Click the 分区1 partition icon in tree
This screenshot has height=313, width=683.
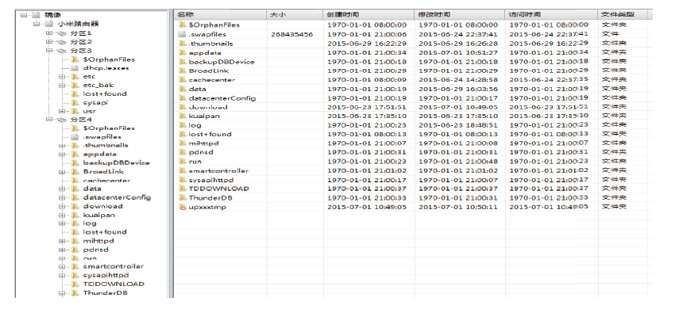[62, 33]
